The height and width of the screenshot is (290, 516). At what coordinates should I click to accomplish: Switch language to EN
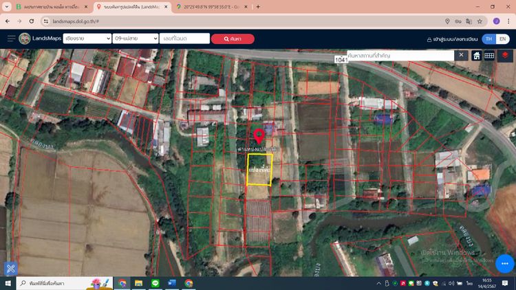click(x=503, y=39)
